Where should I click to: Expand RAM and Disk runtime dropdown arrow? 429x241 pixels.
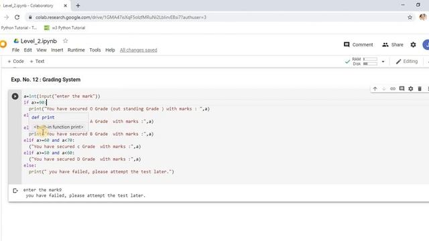click(383, 62)
